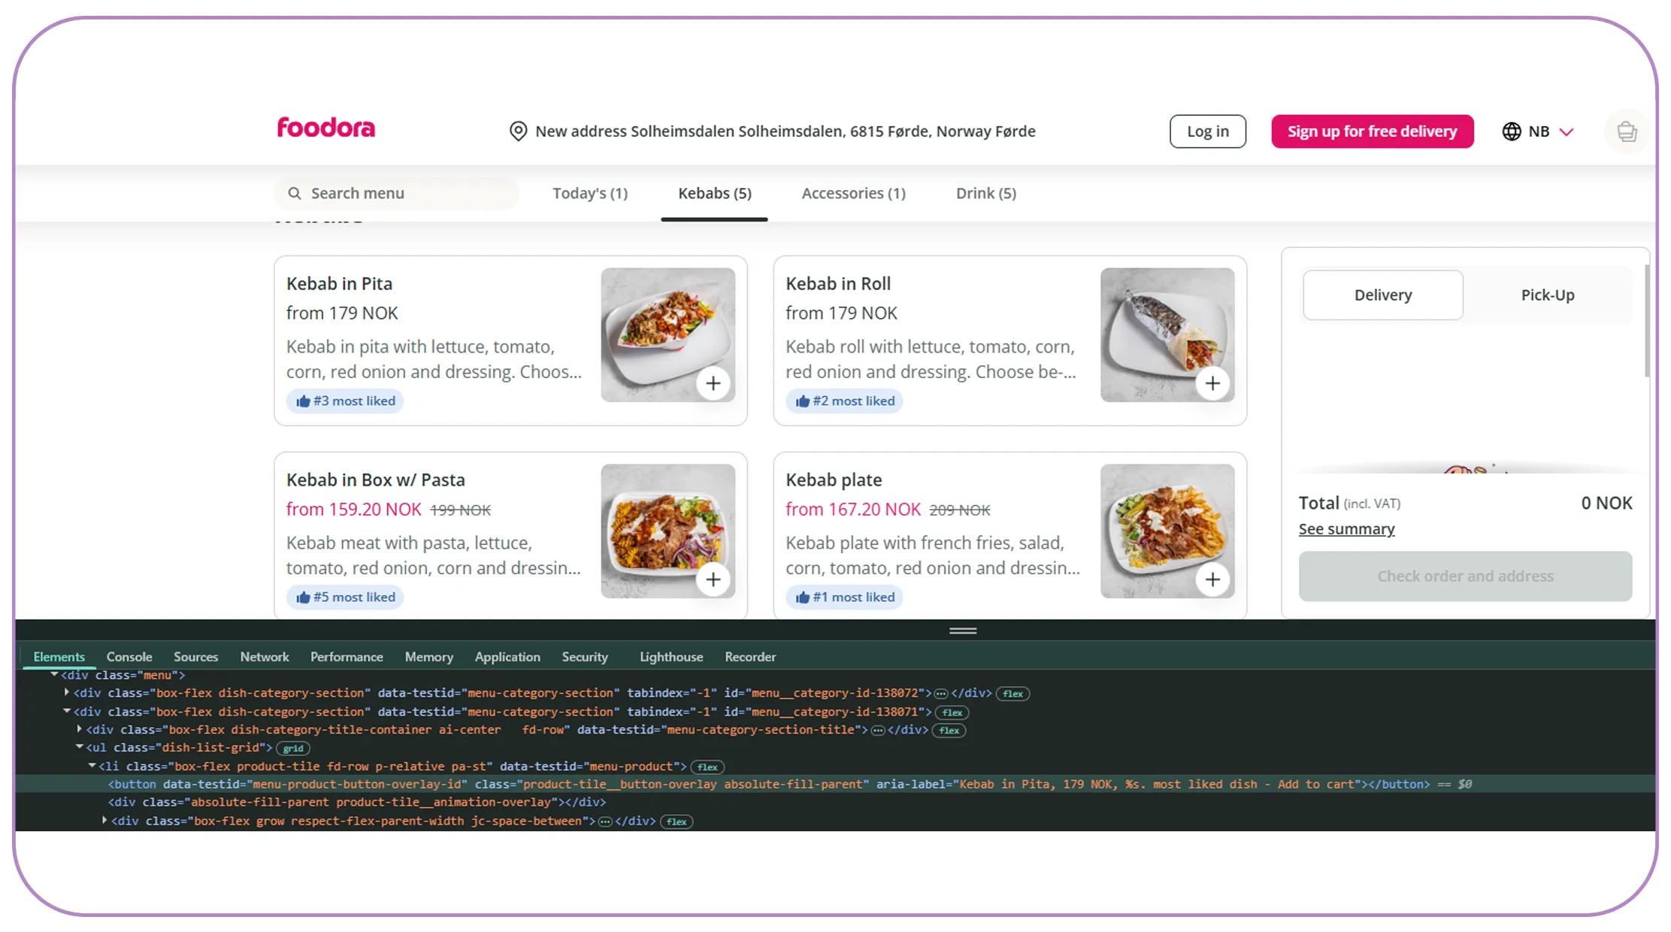This screenshot has height=932, width=1671.
Task: Select the Delivery option
Action: click(x=1382, y=295)
